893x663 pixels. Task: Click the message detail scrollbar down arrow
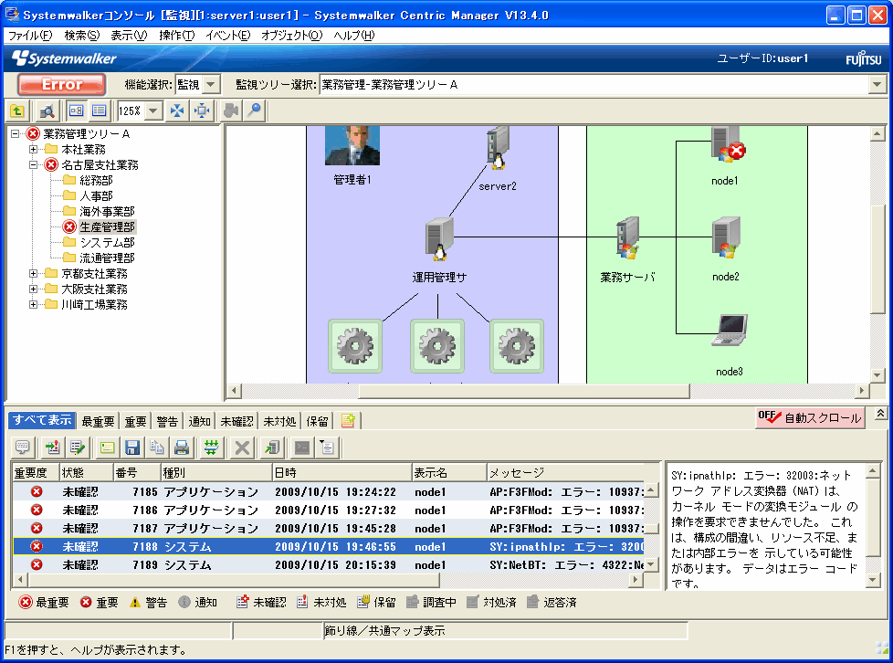point(873,581)
